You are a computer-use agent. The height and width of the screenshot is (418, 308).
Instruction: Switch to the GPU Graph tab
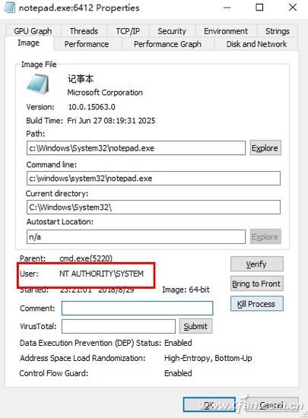(x=33, y=31)
